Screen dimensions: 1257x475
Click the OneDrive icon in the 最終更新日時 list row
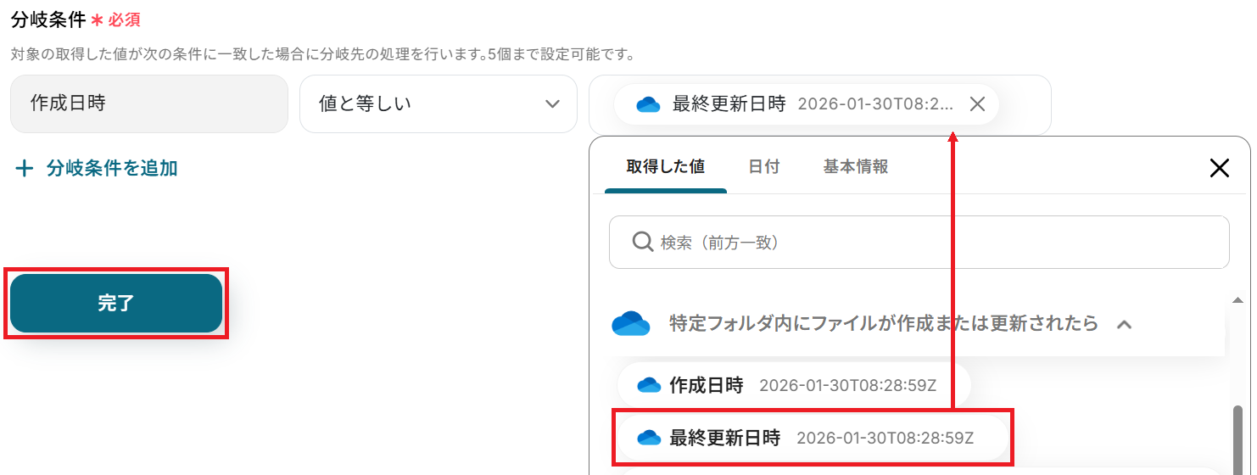coord(649,438)
